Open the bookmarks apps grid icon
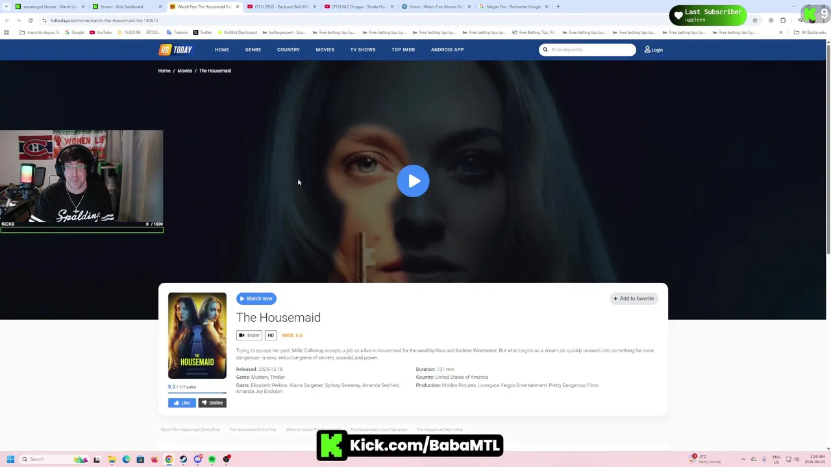The width and height of the screenshot is (831, 467). [x=6, y=32]
